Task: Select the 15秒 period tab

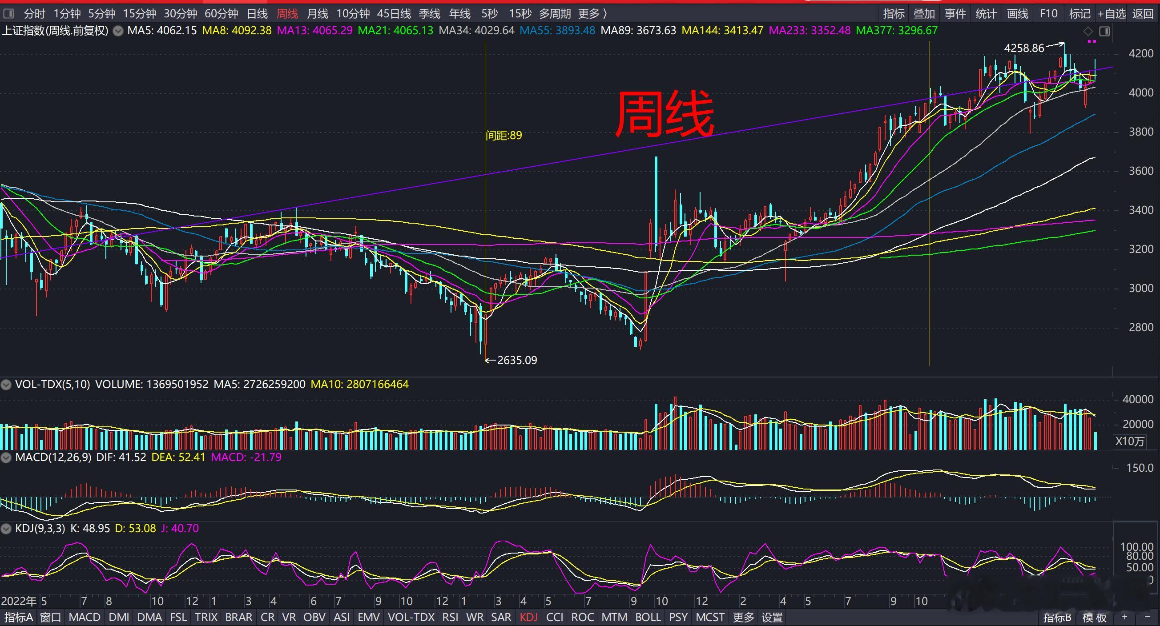Action: (x=520, y=14)
